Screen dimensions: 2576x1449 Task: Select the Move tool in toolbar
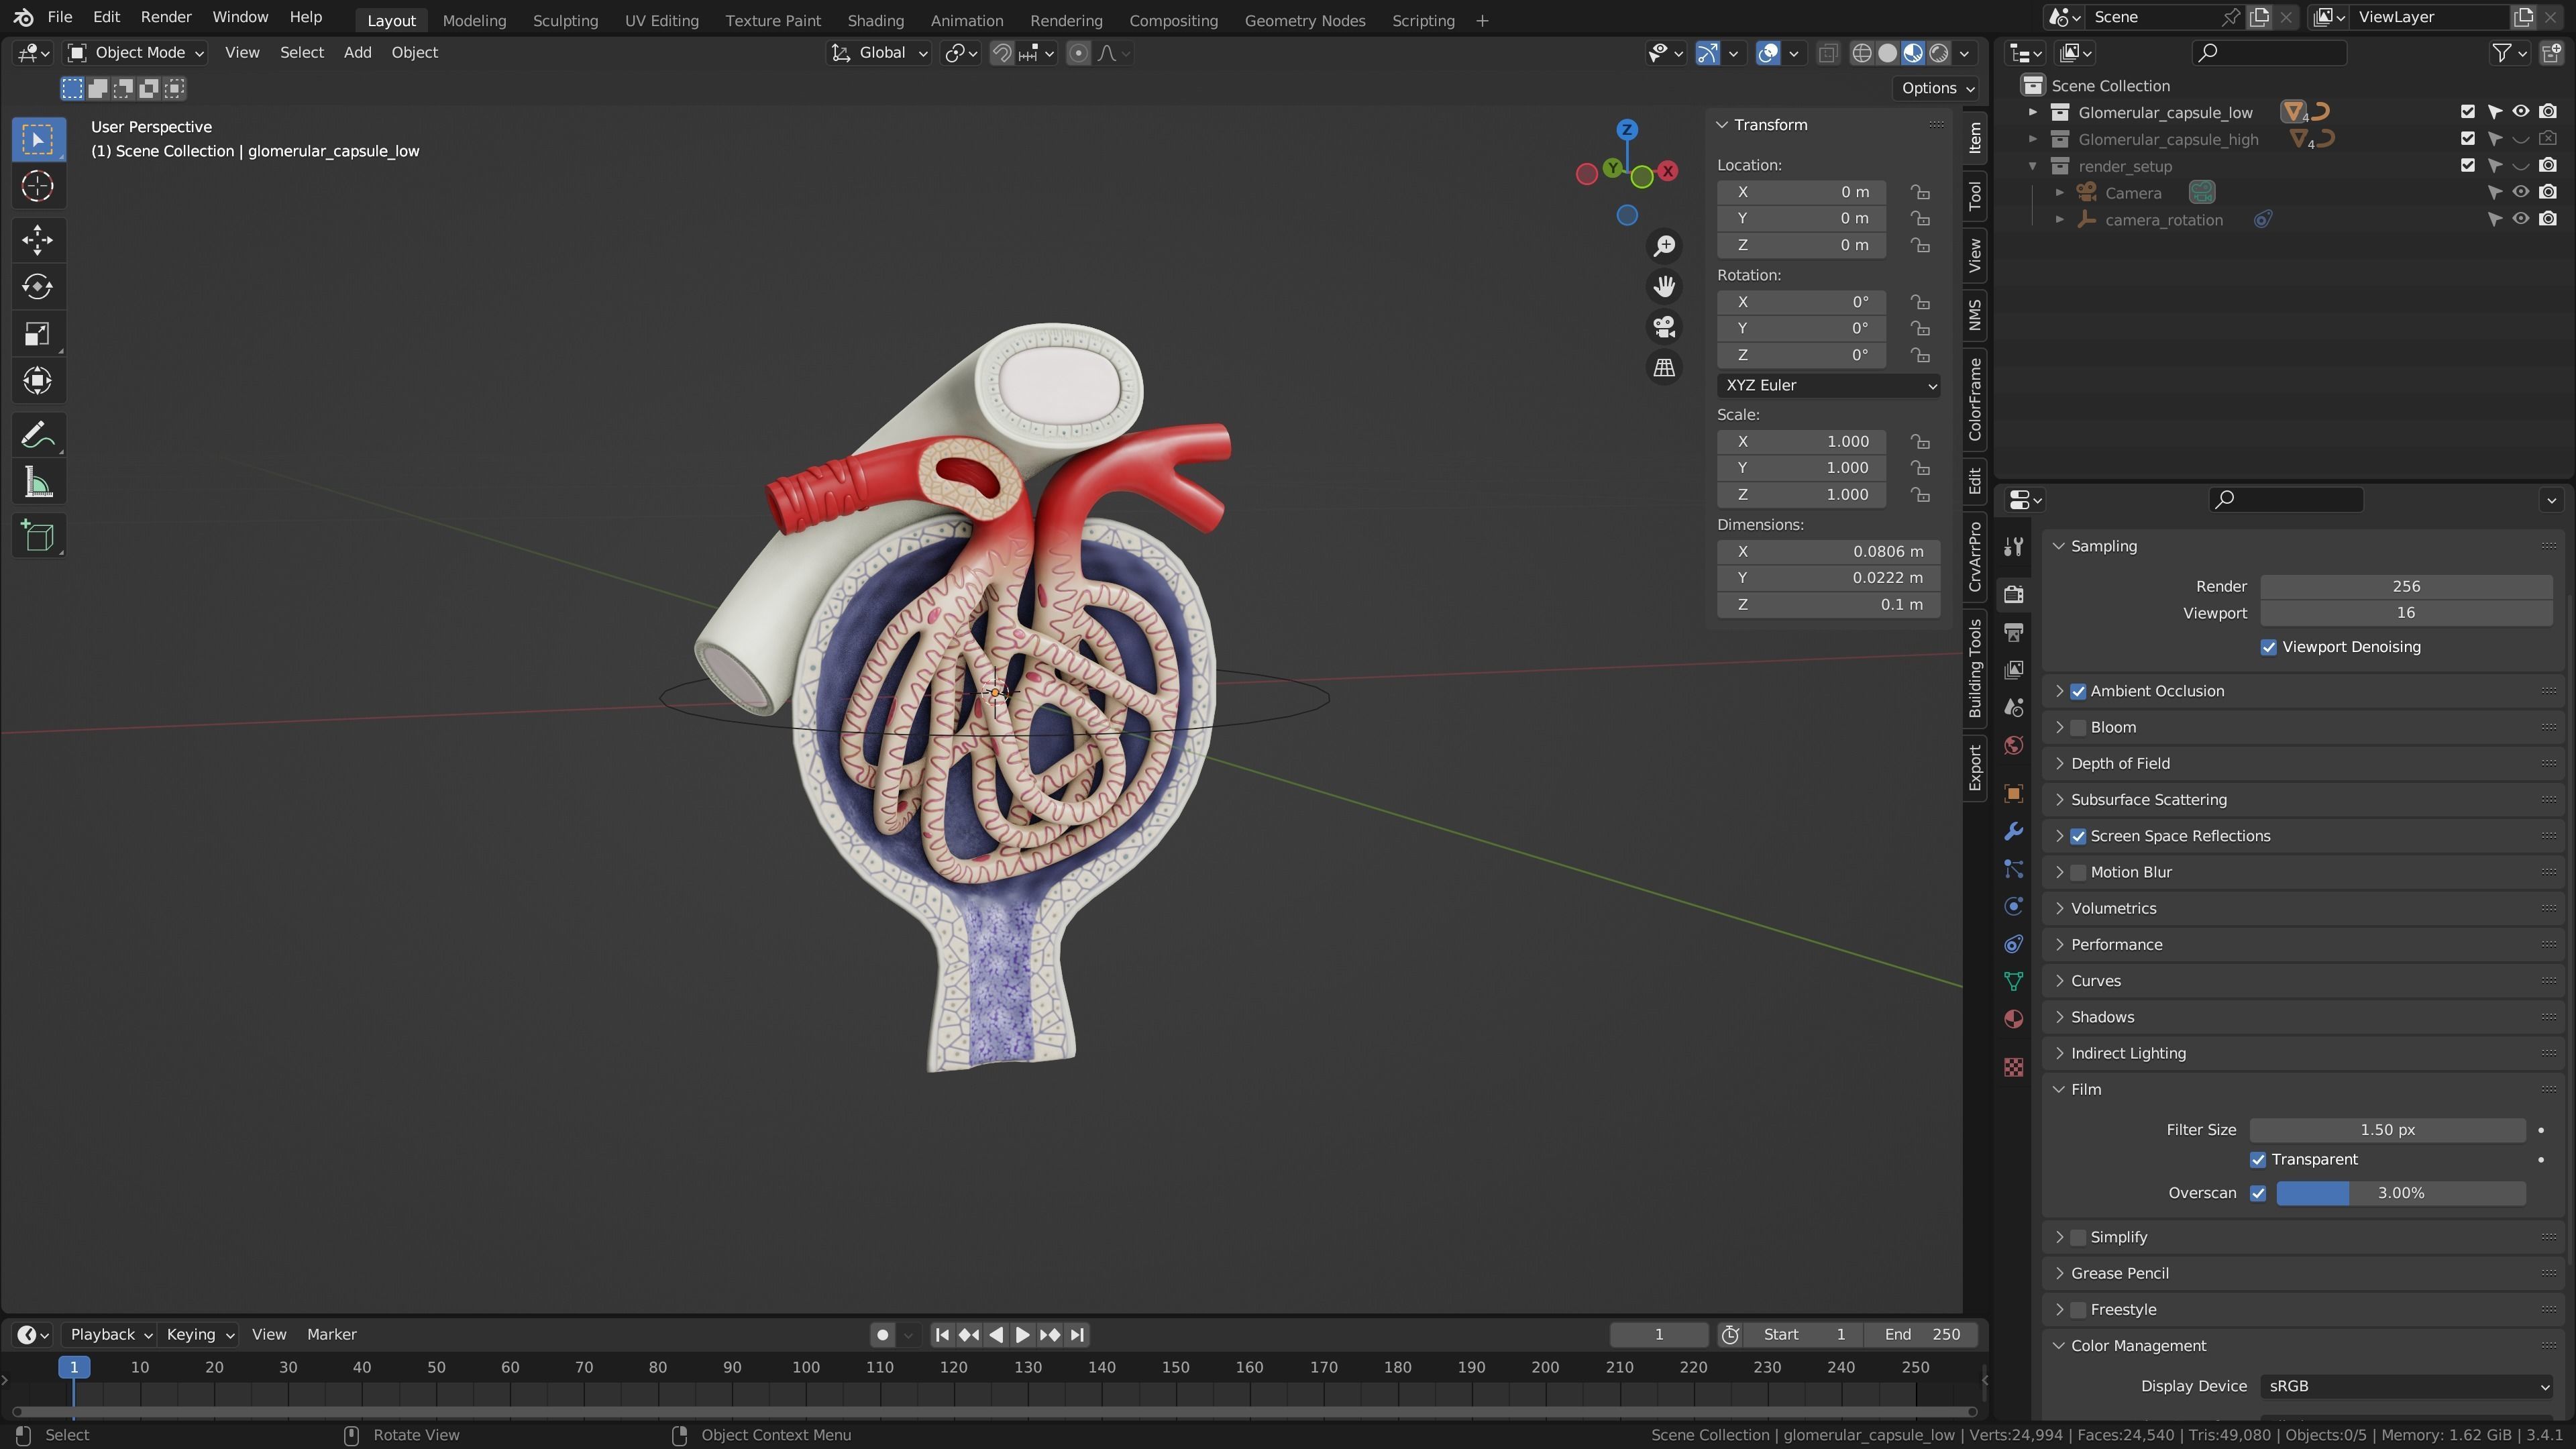pos(37,239)
